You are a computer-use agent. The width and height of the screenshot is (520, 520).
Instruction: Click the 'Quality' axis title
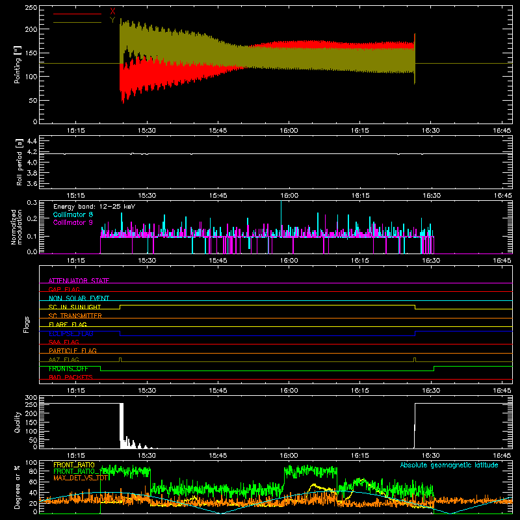click(x=18, y=422)
